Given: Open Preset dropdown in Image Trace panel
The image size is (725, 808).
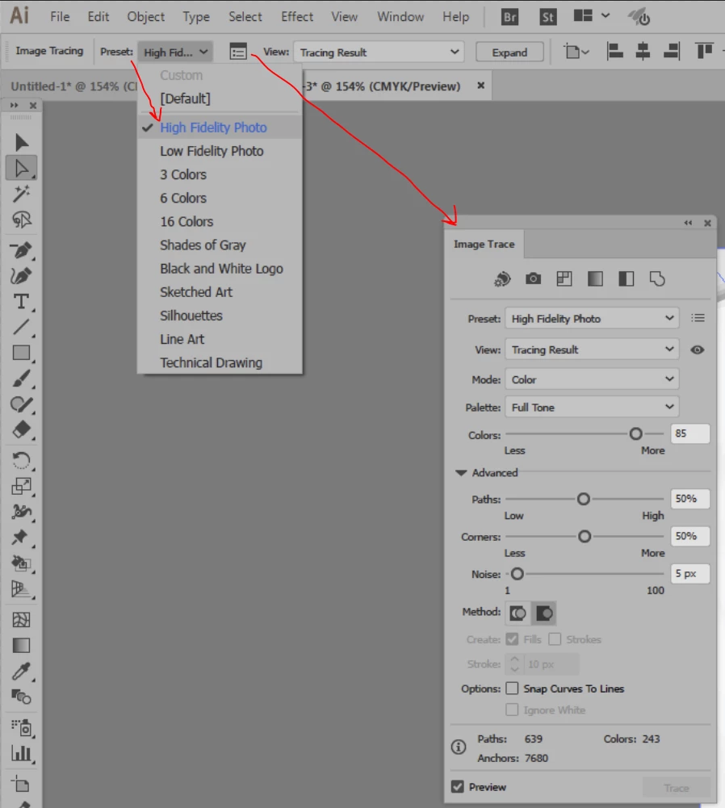Looking at the screenshot, I should pyautogui.click(x=592, y=319).
